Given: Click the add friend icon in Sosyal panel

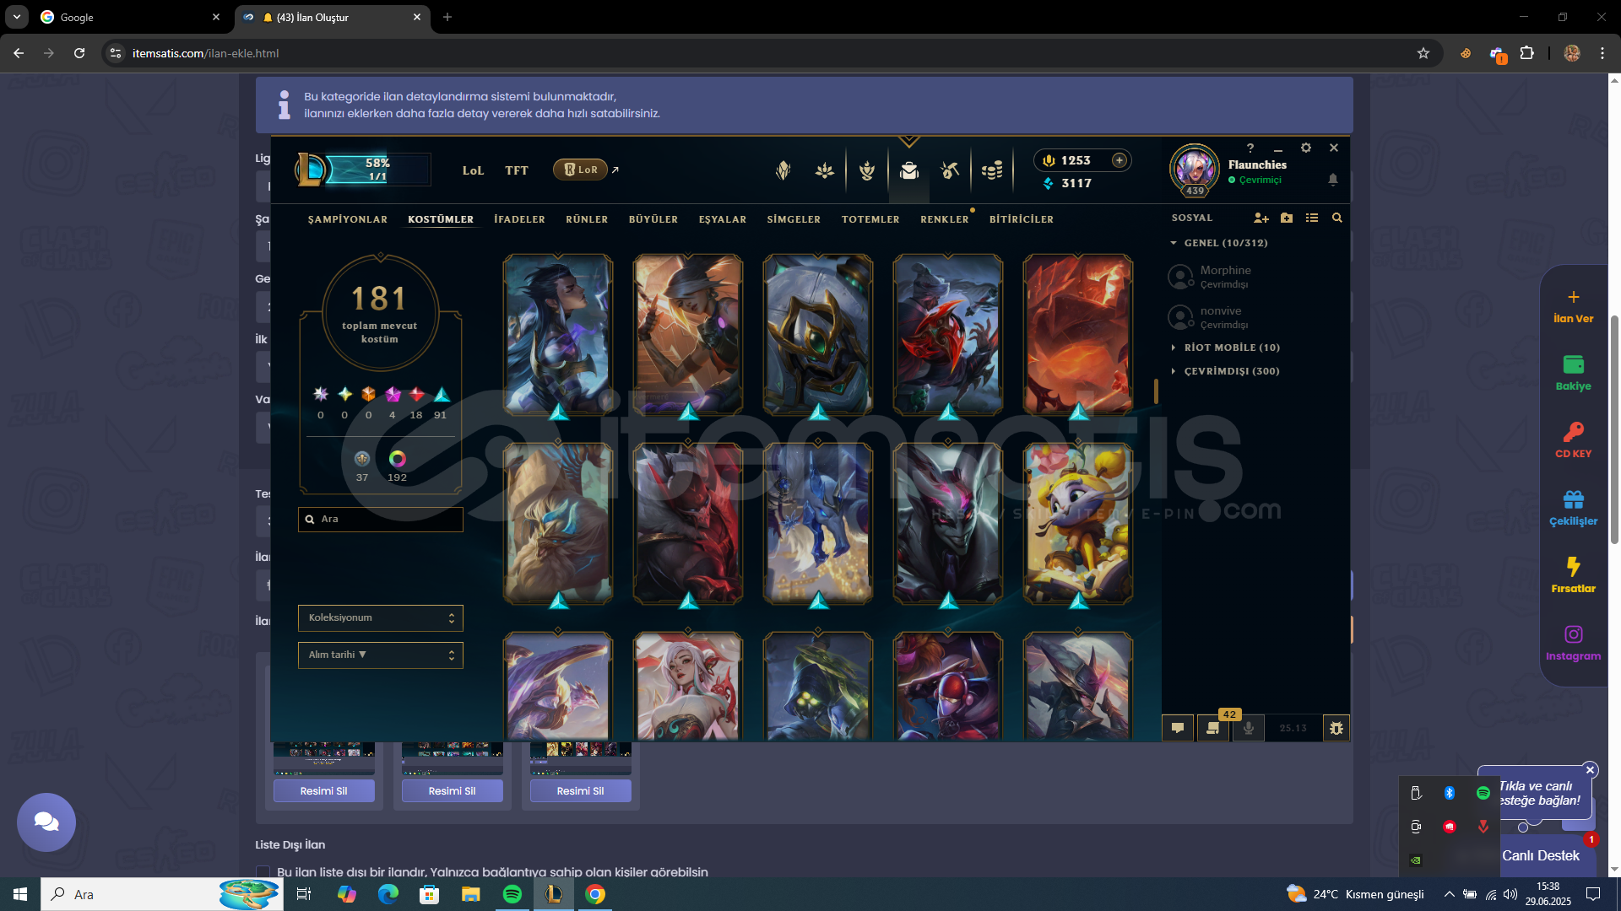Looking at the screenshot, I should [x=1261, y=218].
